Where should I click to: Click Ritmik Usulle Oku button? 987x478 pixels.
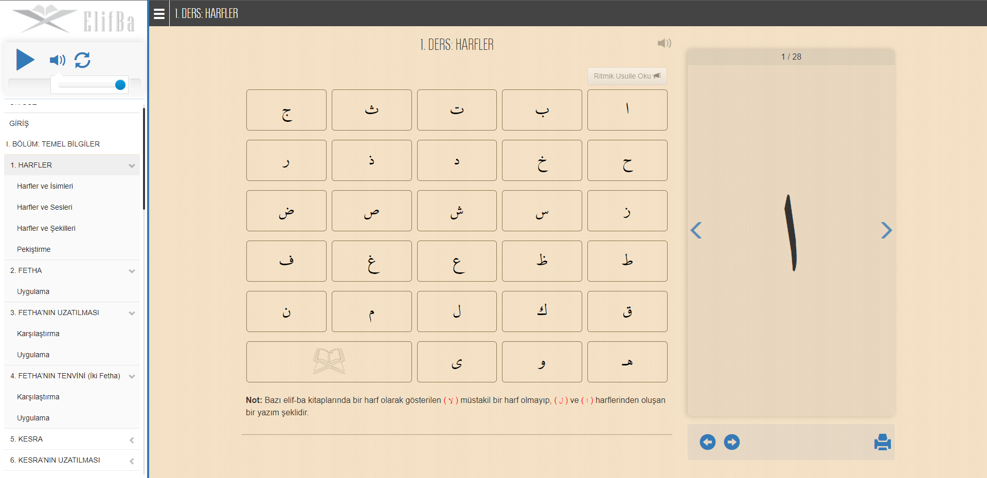click(627, 76)
